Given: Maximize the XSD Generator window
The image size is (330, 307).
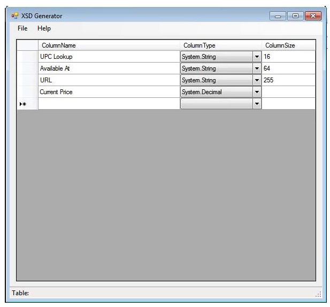Looking at the screenshot, I should (295, 16).
